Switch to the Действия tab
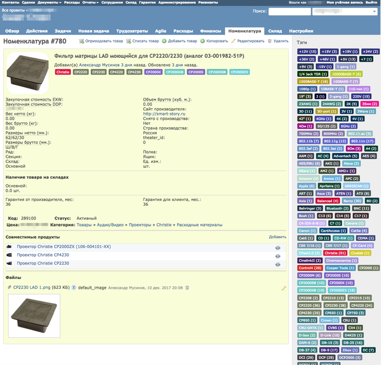Viewport: 381px width, 365px height. point(37,31)
